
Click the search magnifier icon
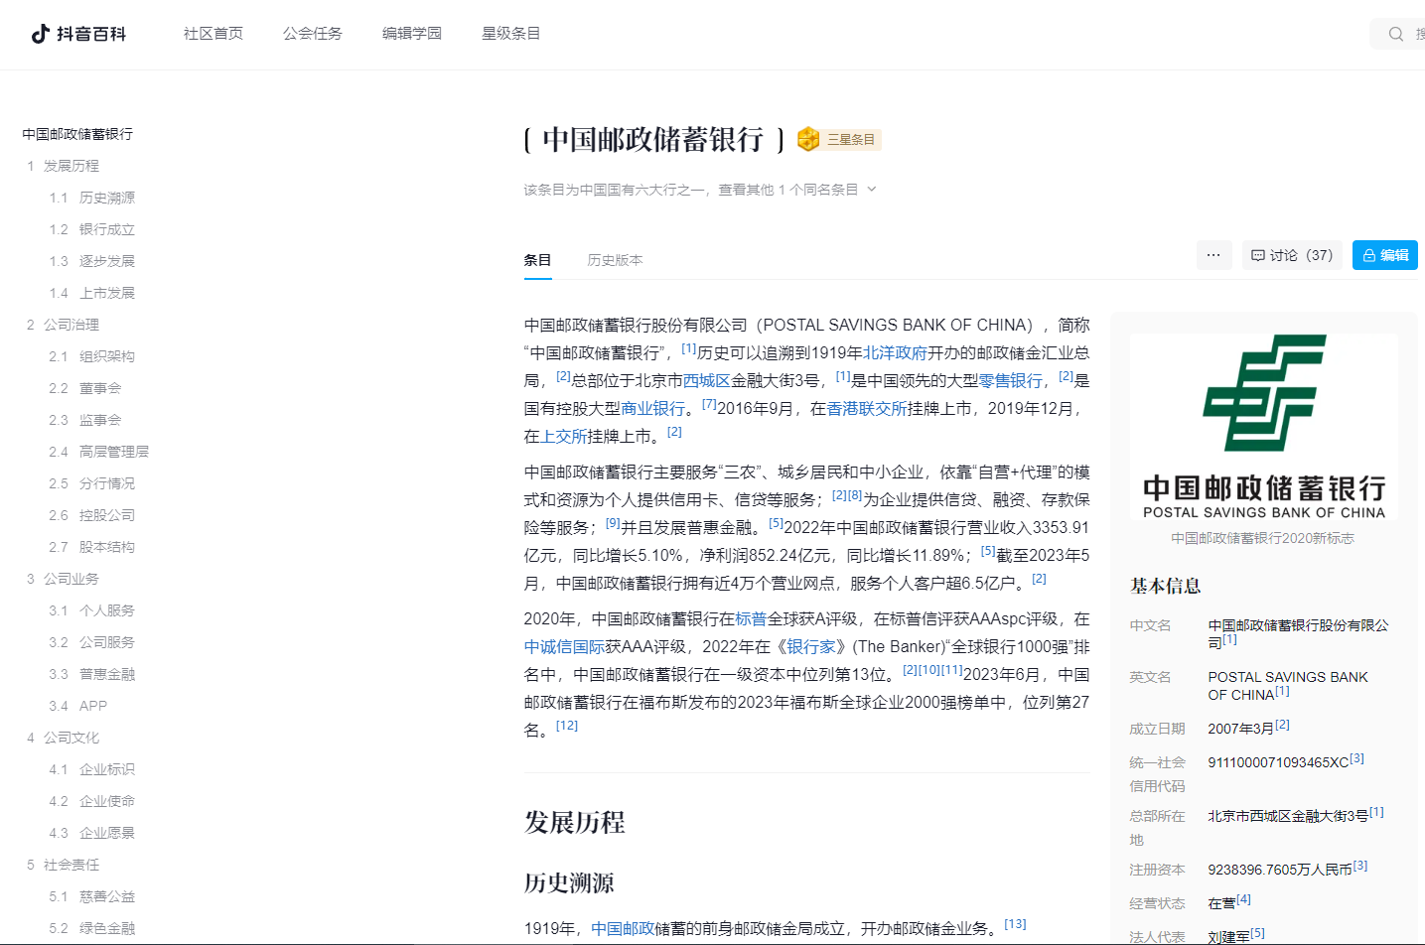pyautogui.click(x=1396, y=34)
